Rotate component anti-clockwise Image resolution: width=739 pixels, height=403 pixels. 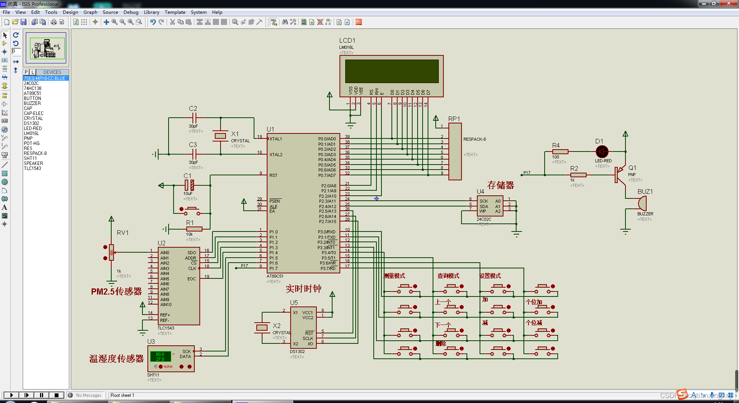[16, 43]
